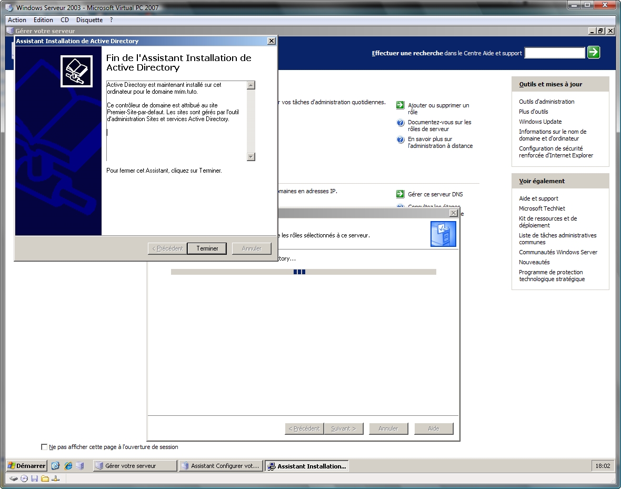This screenshot has height=489, width=621.
Task: Open Communautés Windows Server link
Action: click(x=558, y=252)
